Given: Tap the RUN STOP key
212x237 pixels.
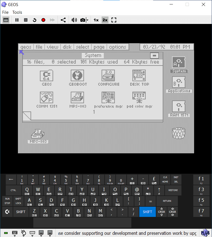Looking at the screenshot, I should [7, 201].
